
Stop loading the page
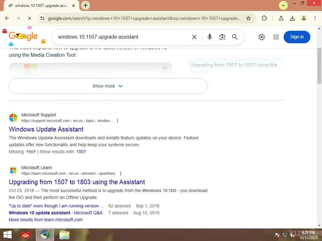29,18
